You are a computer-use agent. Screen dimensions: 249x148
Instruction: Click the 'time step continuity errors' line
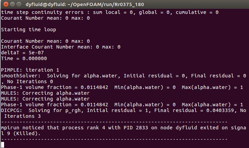point(110,12)
